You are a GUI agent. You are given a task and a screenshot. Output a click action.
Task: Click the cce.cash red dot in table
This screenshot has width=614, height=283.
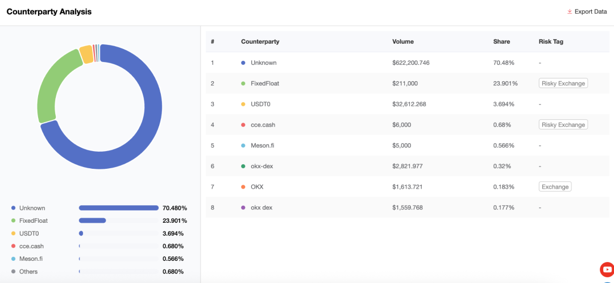[x=243, y=125]
